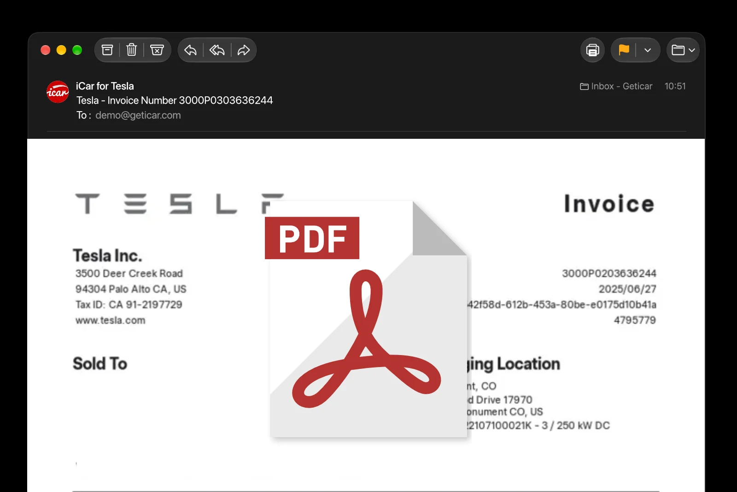
Task: Click the number 4795779
Action: point(635,320)
